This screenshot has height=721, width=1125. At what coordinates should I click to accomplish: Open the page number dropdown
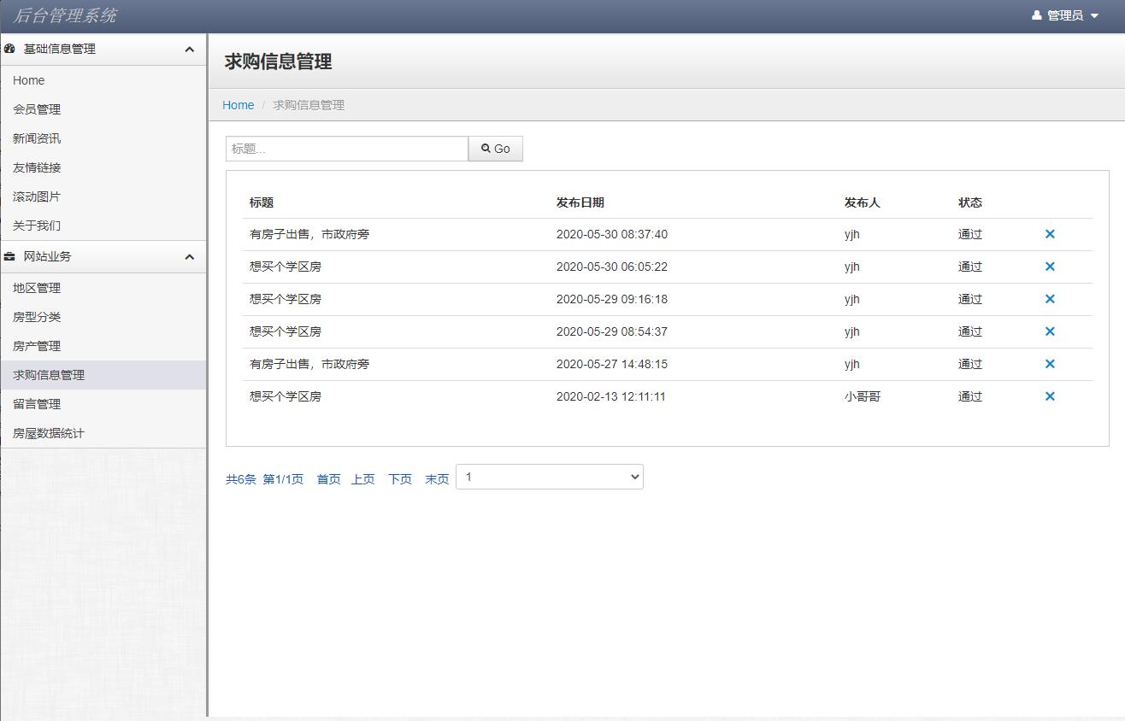tap(549, 476)
